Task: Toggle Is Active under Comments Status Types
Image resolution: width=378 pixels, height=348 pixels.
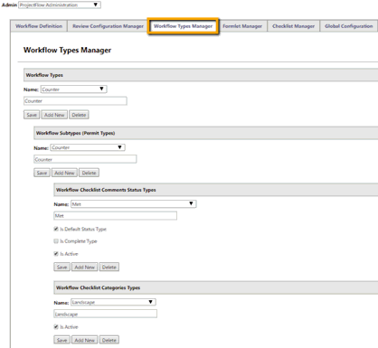Action: [x=56, y=254]
